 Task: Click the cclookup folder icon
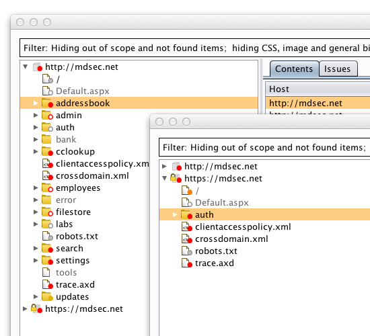coord(47,151)
